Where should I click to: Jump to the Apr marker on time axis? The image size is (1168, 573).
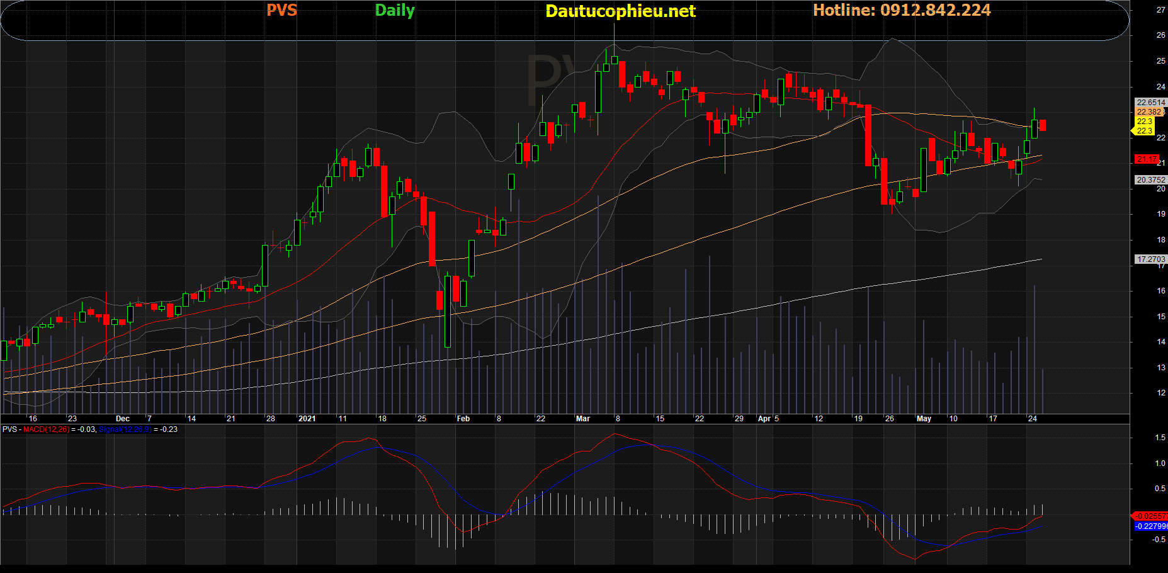(764, 419)
